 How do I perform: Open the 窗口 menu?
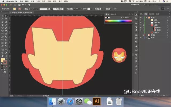tap(60, 1)
